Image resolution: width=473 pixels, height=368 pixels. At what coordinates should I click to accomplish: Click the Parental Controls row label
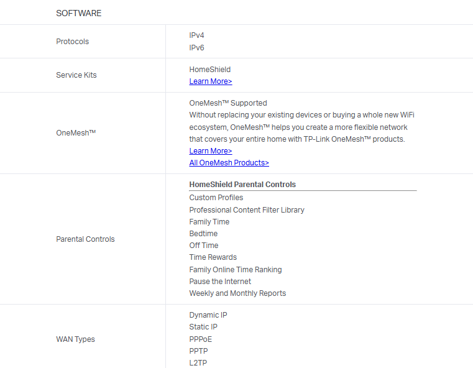[86, 239]
